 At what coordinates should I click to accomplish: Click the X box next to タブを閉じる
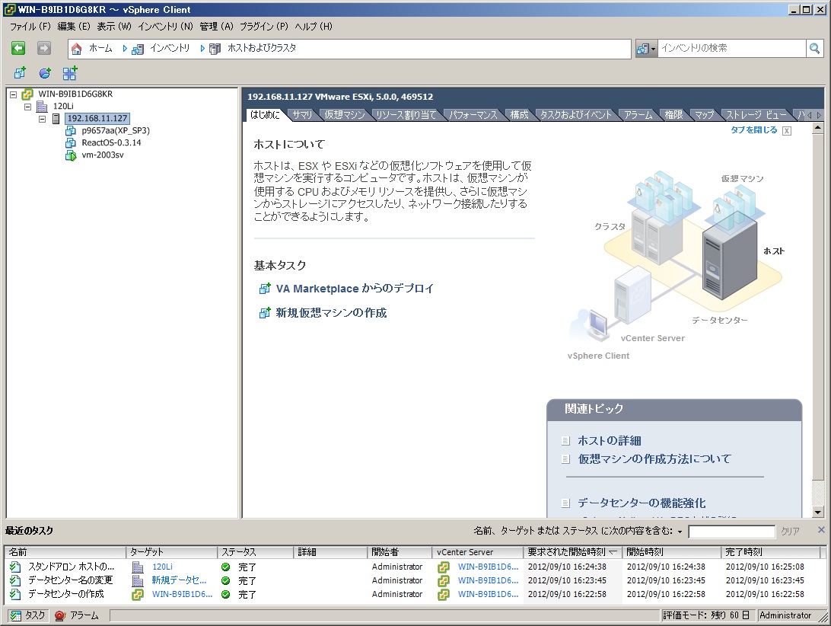point(787,131)
